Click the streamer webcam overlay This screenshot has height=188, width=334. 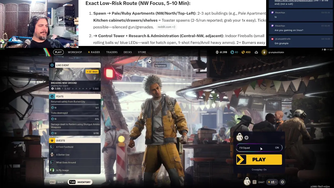point(39,24)
